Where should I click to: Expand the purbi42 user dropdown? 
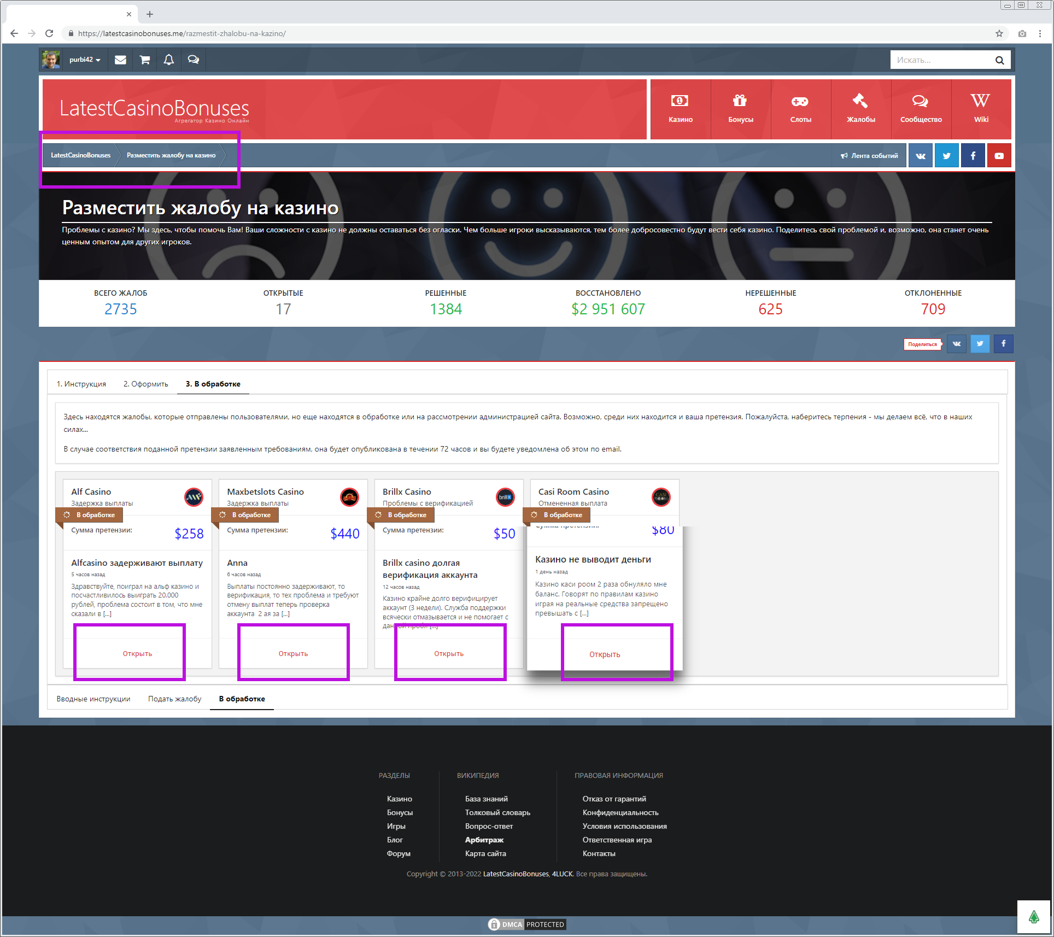85,60
